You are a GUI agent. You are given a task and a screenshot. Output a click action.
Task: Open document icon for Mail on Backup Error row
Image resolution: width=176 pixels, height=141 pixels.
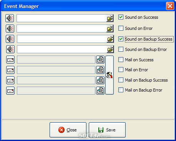click(100, 90)
